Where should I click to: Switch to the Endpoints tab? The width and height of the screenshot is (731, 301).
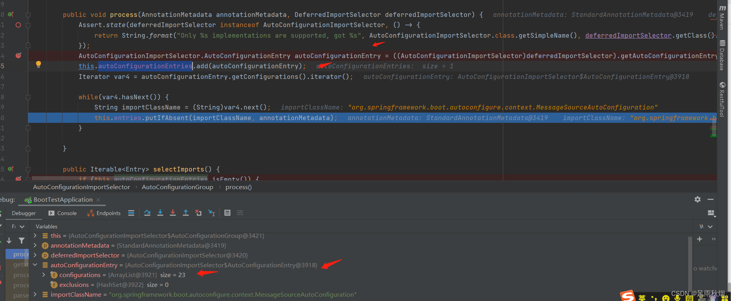pyautogui.click(x=104, y=213)
